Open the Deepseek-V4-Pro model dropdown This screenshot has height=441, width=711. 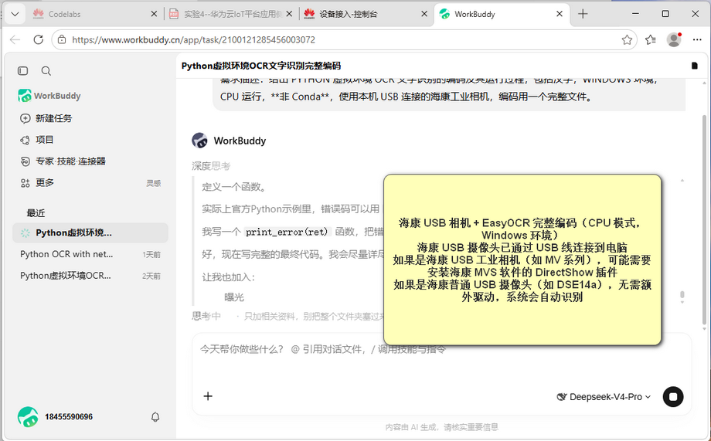[604, 396]
